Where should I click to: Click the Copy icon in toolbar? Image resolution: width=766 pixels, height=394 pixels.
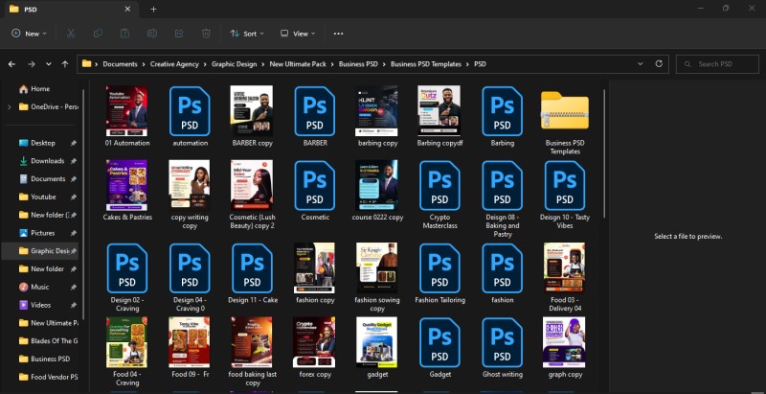98,34
